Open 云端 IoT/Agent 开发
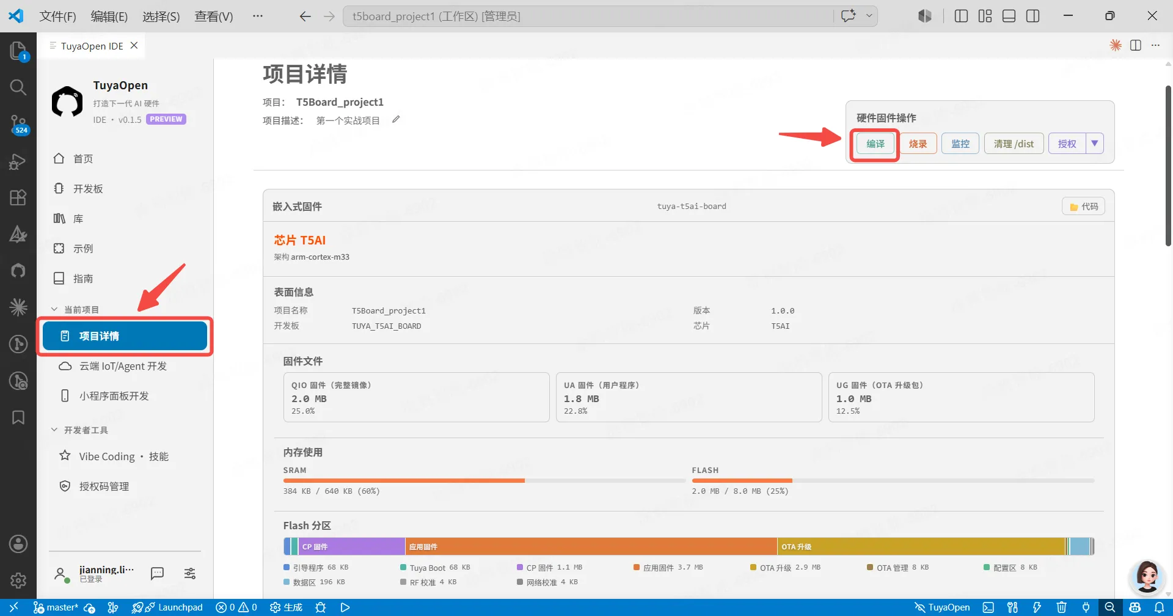Screen dimensions: 1173x616 (125, 366)
